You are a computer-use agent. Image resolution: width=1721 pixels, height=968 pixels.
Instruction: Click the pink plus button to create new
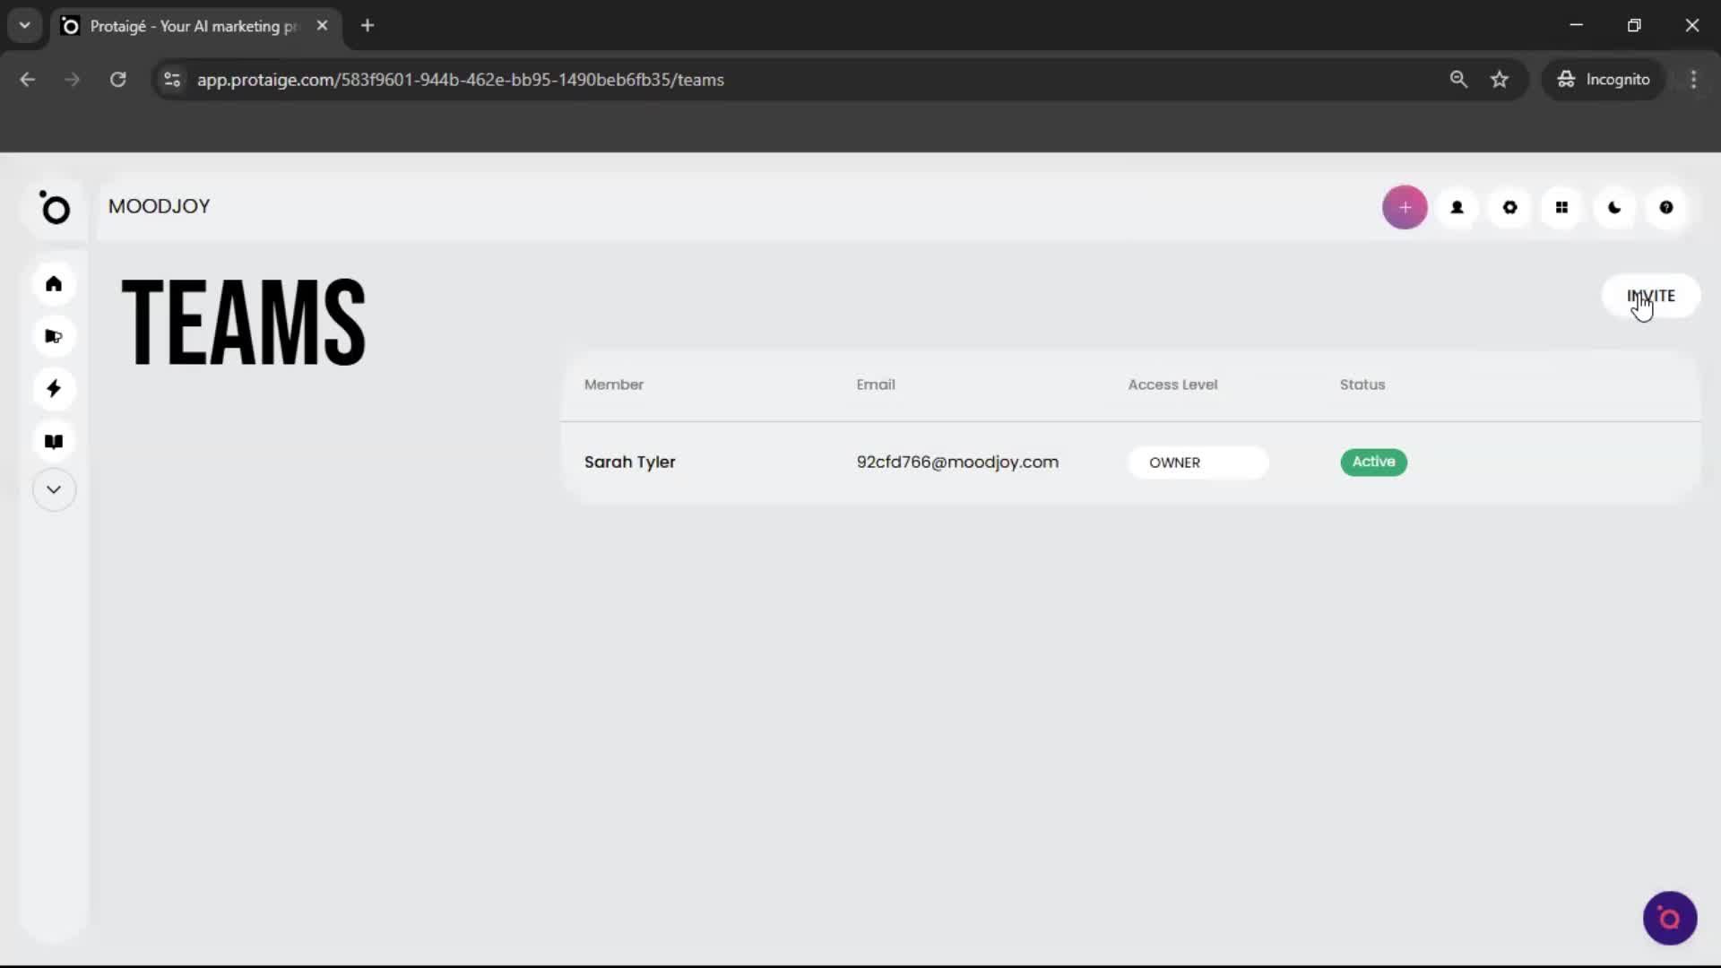coord(1405,207)
